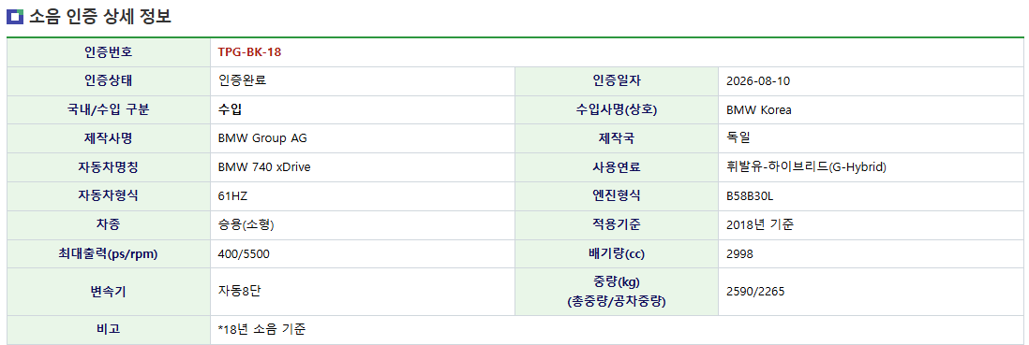
Task: Select the vehicle name BMW 740 xDrive
Action: (264, 167)
